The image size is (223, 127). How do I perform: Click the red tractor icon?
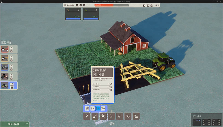(x=5, y=49)
